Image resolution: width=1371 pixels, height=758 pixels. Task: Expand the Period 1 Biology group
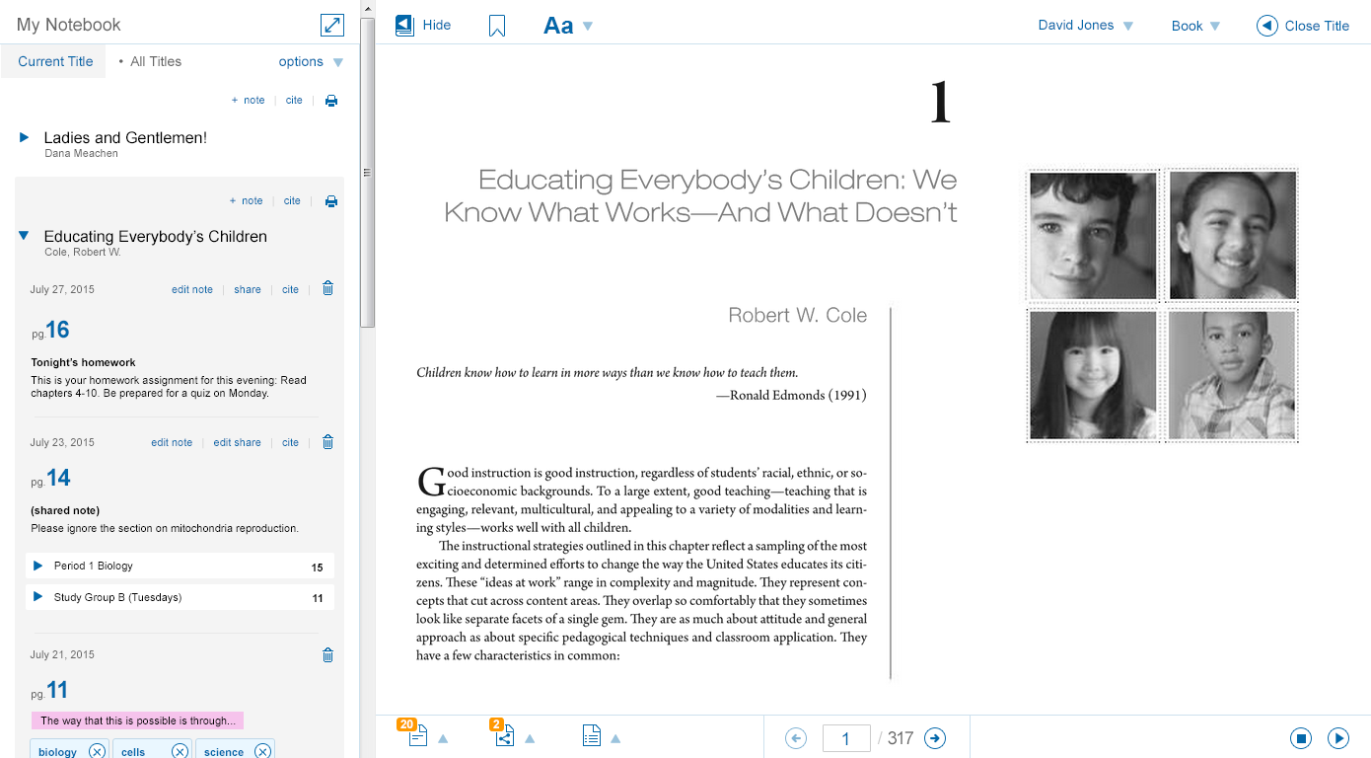pos(37,566)
